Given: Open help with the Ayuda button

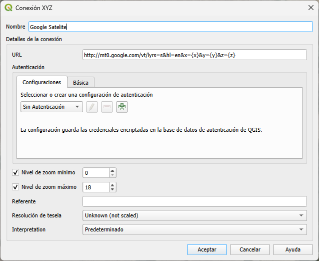Looking at the screenshot, I should 293,249.
